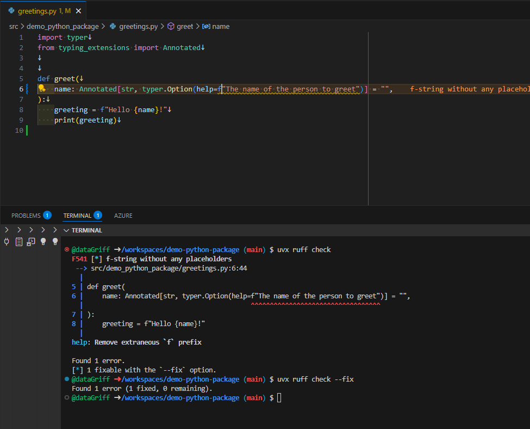Image resolution: width=530 pixels, height=429 pixels.
Task: Click the lightbulb quick-fix icon on line 6
Action: (42, 89)
